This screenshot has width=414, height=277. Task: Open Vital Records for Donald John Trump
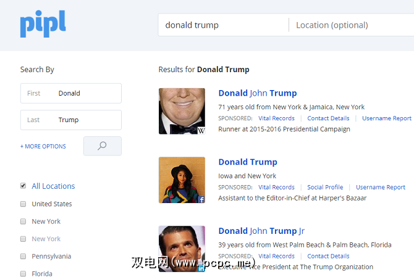pyautogui.click(x=276, y=118)
